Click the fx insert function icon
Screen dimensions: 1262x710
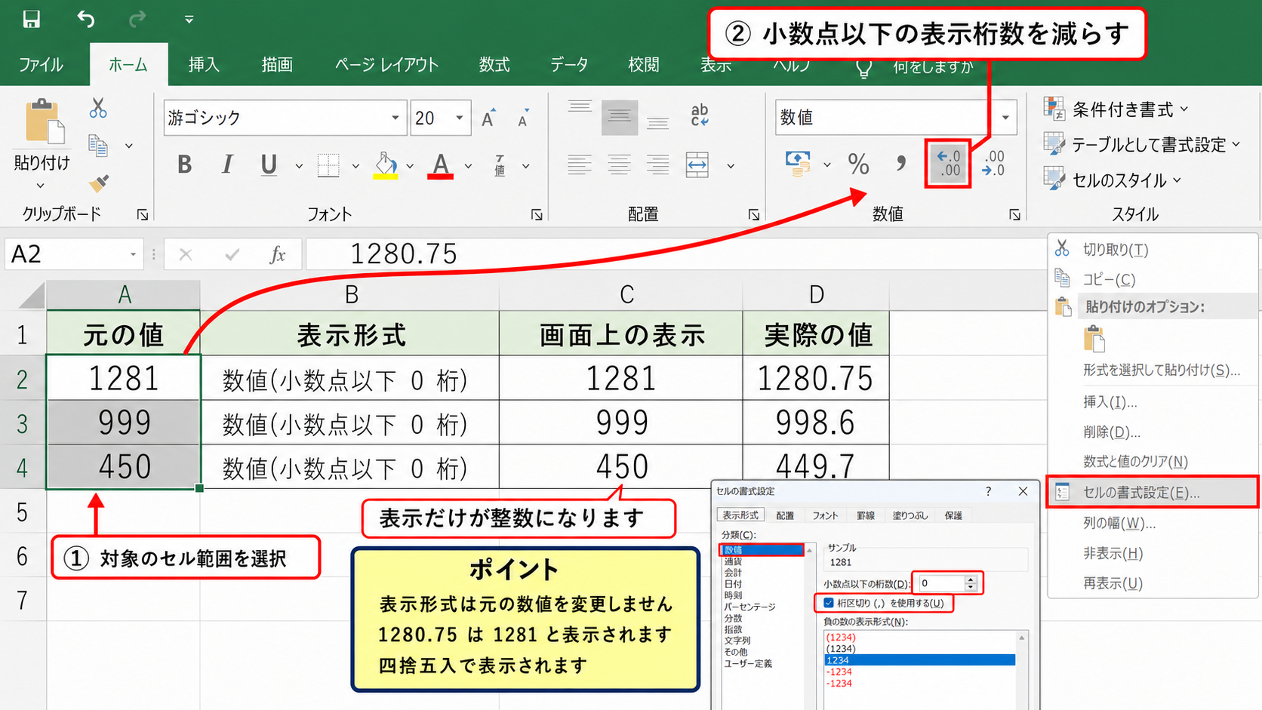[278, 255]
